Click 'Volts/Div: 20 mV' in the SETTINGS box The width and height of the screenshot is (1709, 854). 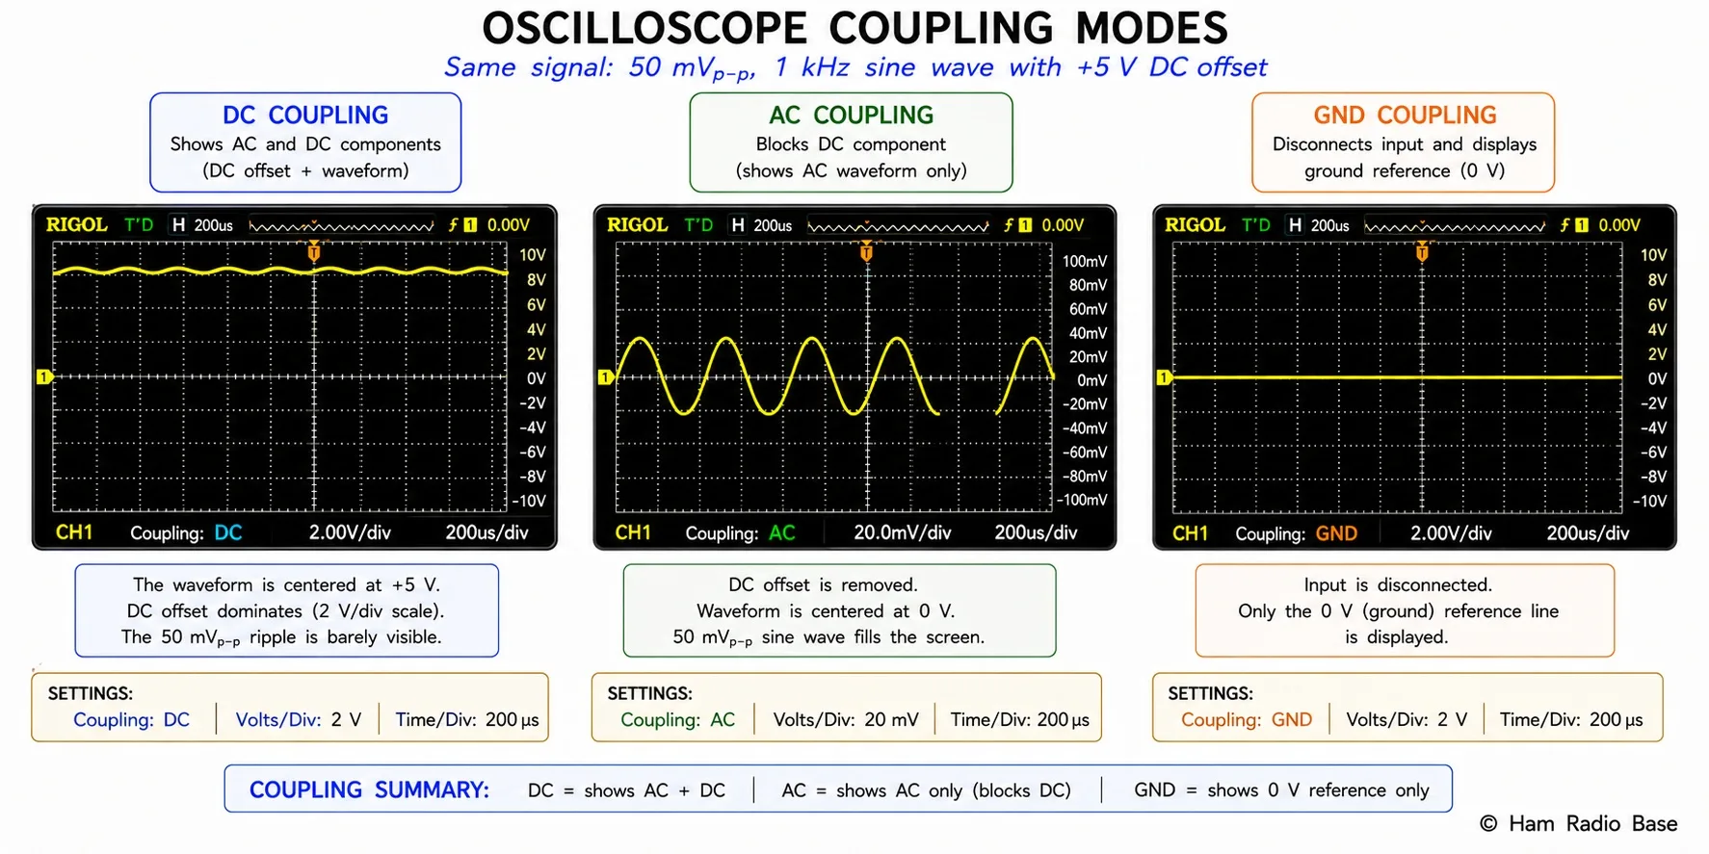(x=846, y=719)
